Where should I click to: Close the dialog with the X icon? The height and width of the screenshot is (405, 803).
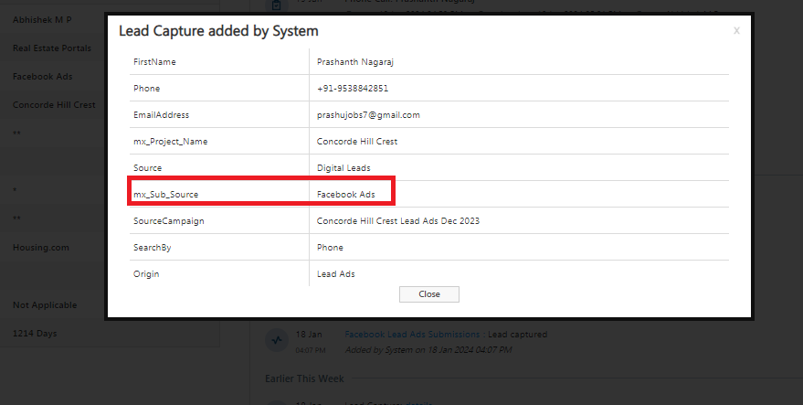tap(736, 31)
